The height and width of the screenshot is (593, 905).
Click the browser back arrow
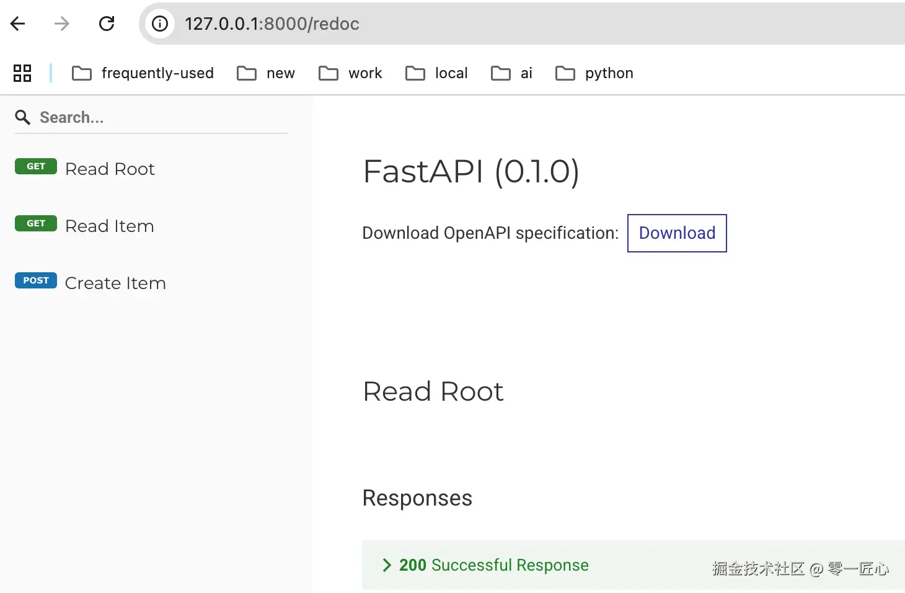(18, 24)
